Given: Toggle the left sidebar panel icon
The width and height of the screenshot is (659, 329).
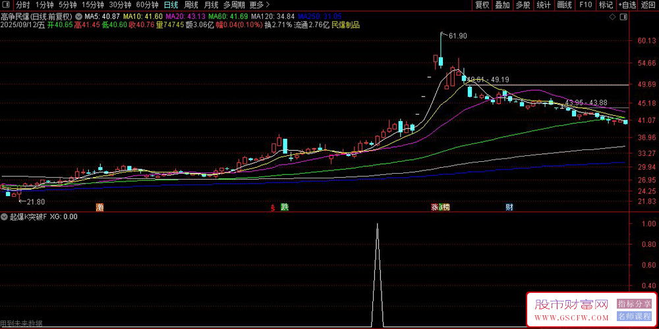Looking at the screenshot, I should point(7,5).
